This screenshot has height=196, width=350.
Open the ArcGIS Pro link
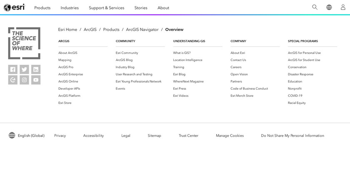pyautogui.click(x=66, y=67)
